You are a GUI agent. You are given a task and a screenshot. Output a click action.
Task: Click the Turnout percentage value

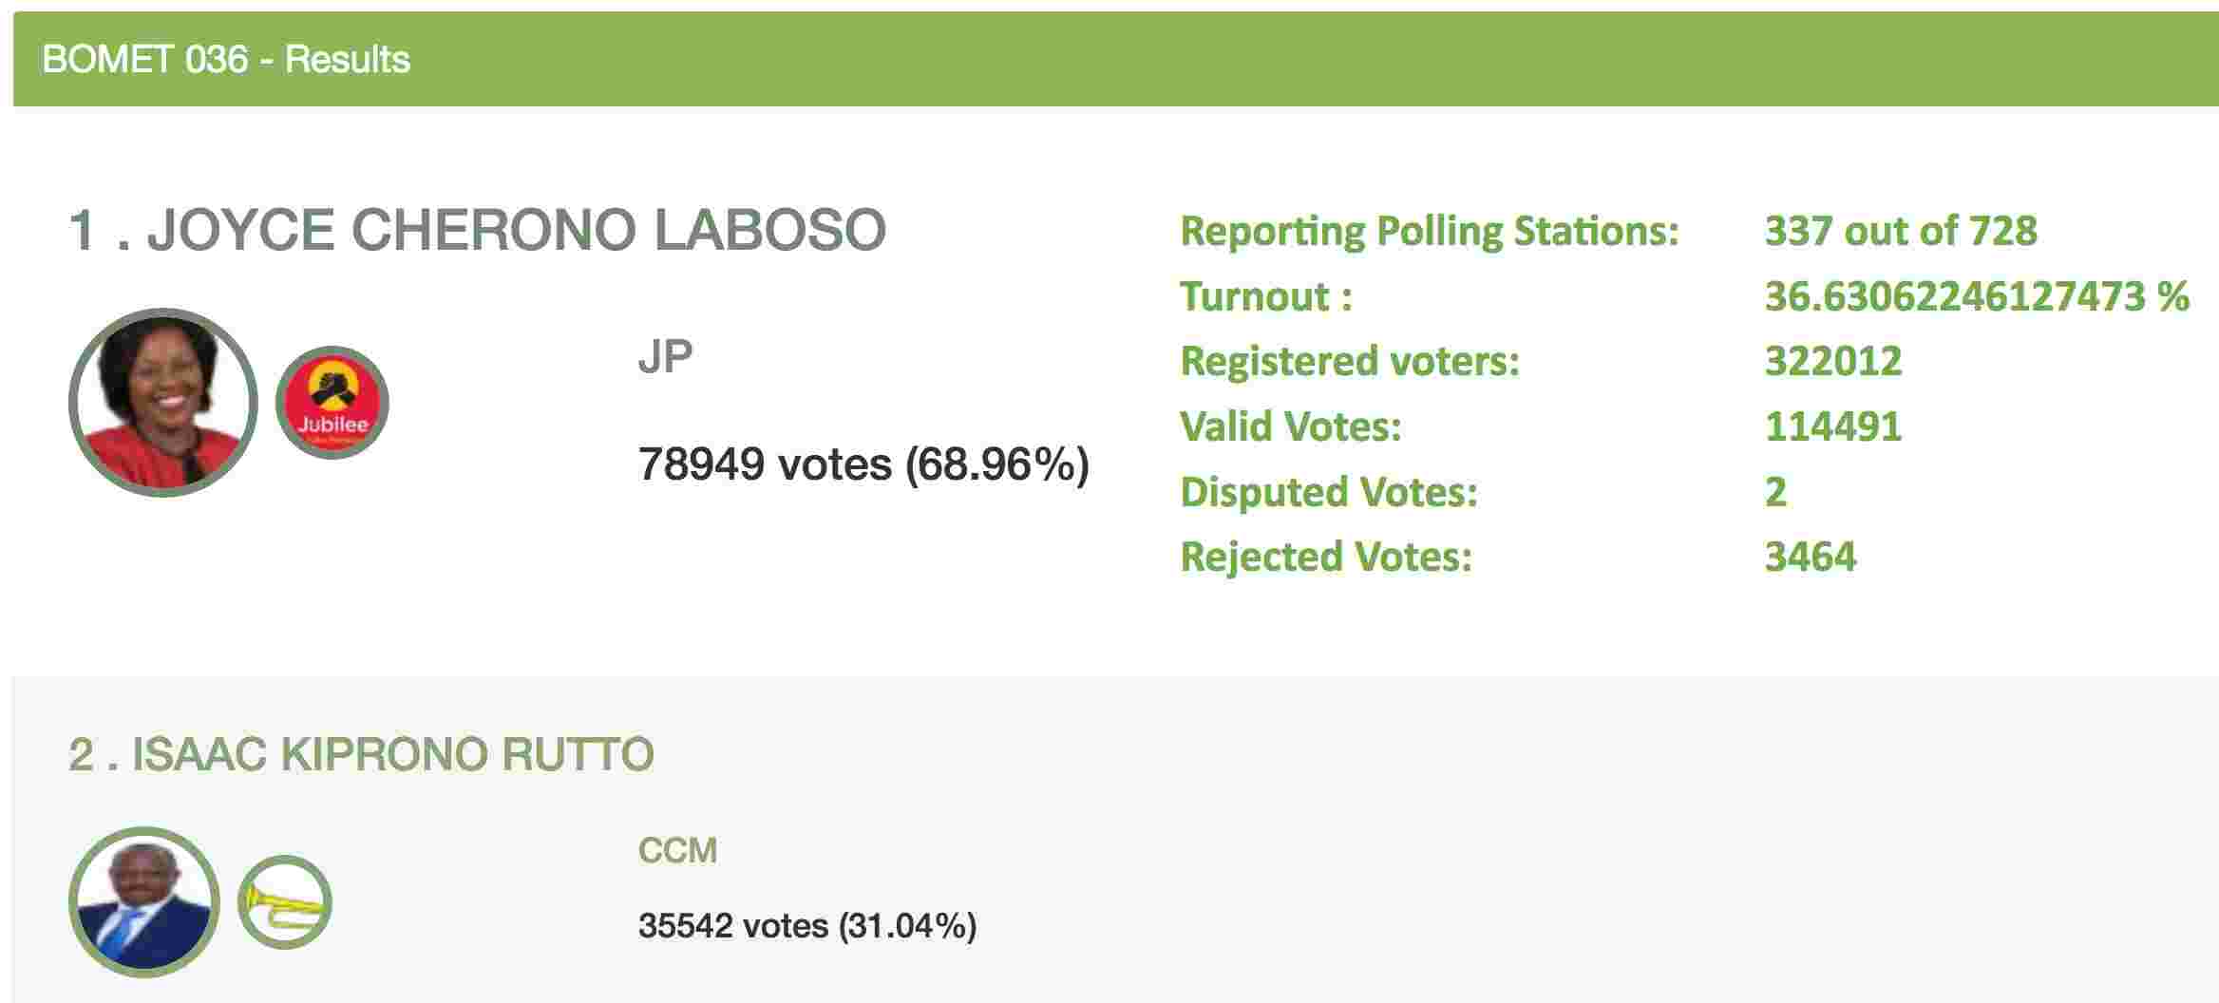pyautogui.click(x=1976, y=296)
